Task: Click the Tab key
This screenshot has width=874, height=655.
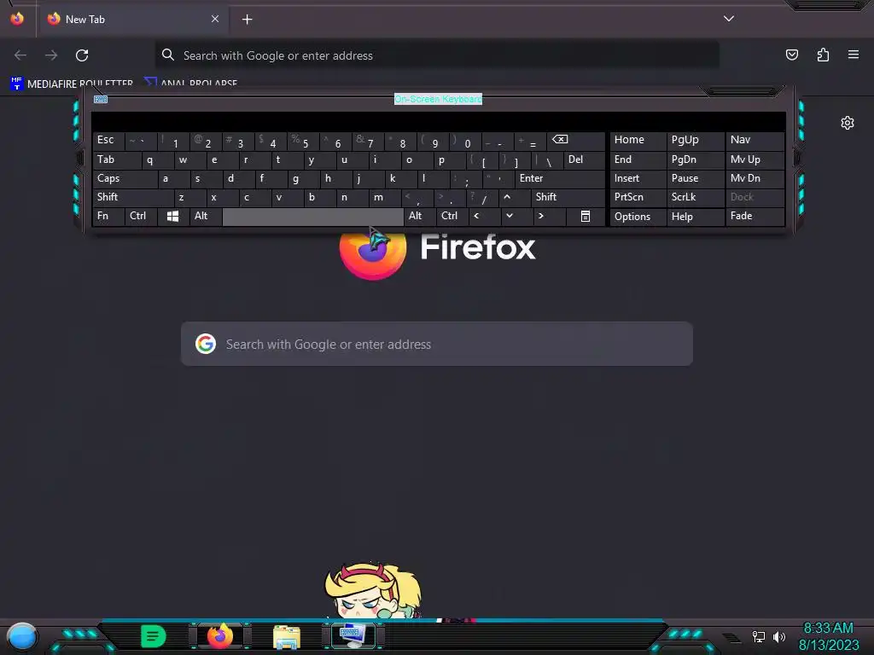Action: [116, 159]
